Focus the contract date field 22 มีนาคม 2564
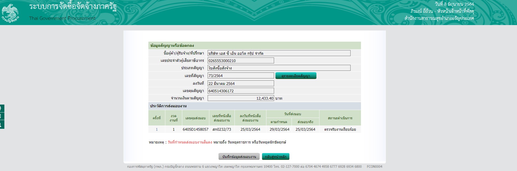This screenshot has width=517, height=171. pyautogui.click(x=240, y=83)
